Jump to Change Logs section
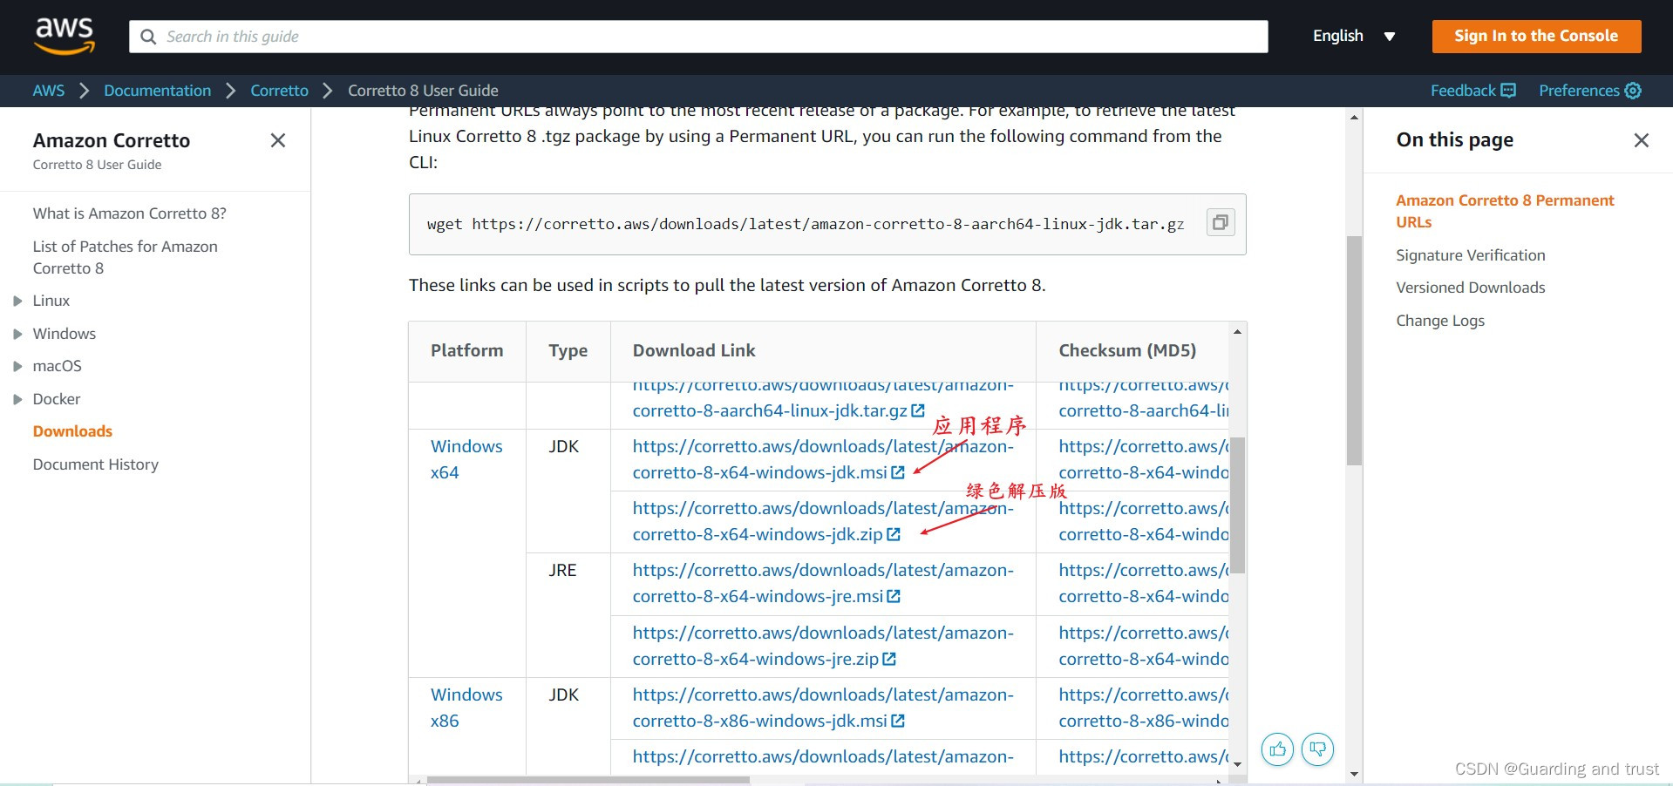 tap(1439, 321)
